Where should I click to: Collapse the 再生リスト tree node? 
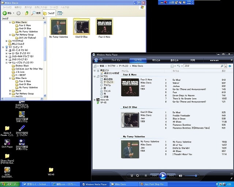pyautogui.click(x=95, y=70)
